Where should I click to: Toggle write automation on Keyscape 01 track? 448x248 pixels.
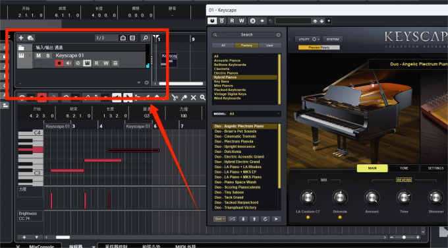[x=106, y=63]
